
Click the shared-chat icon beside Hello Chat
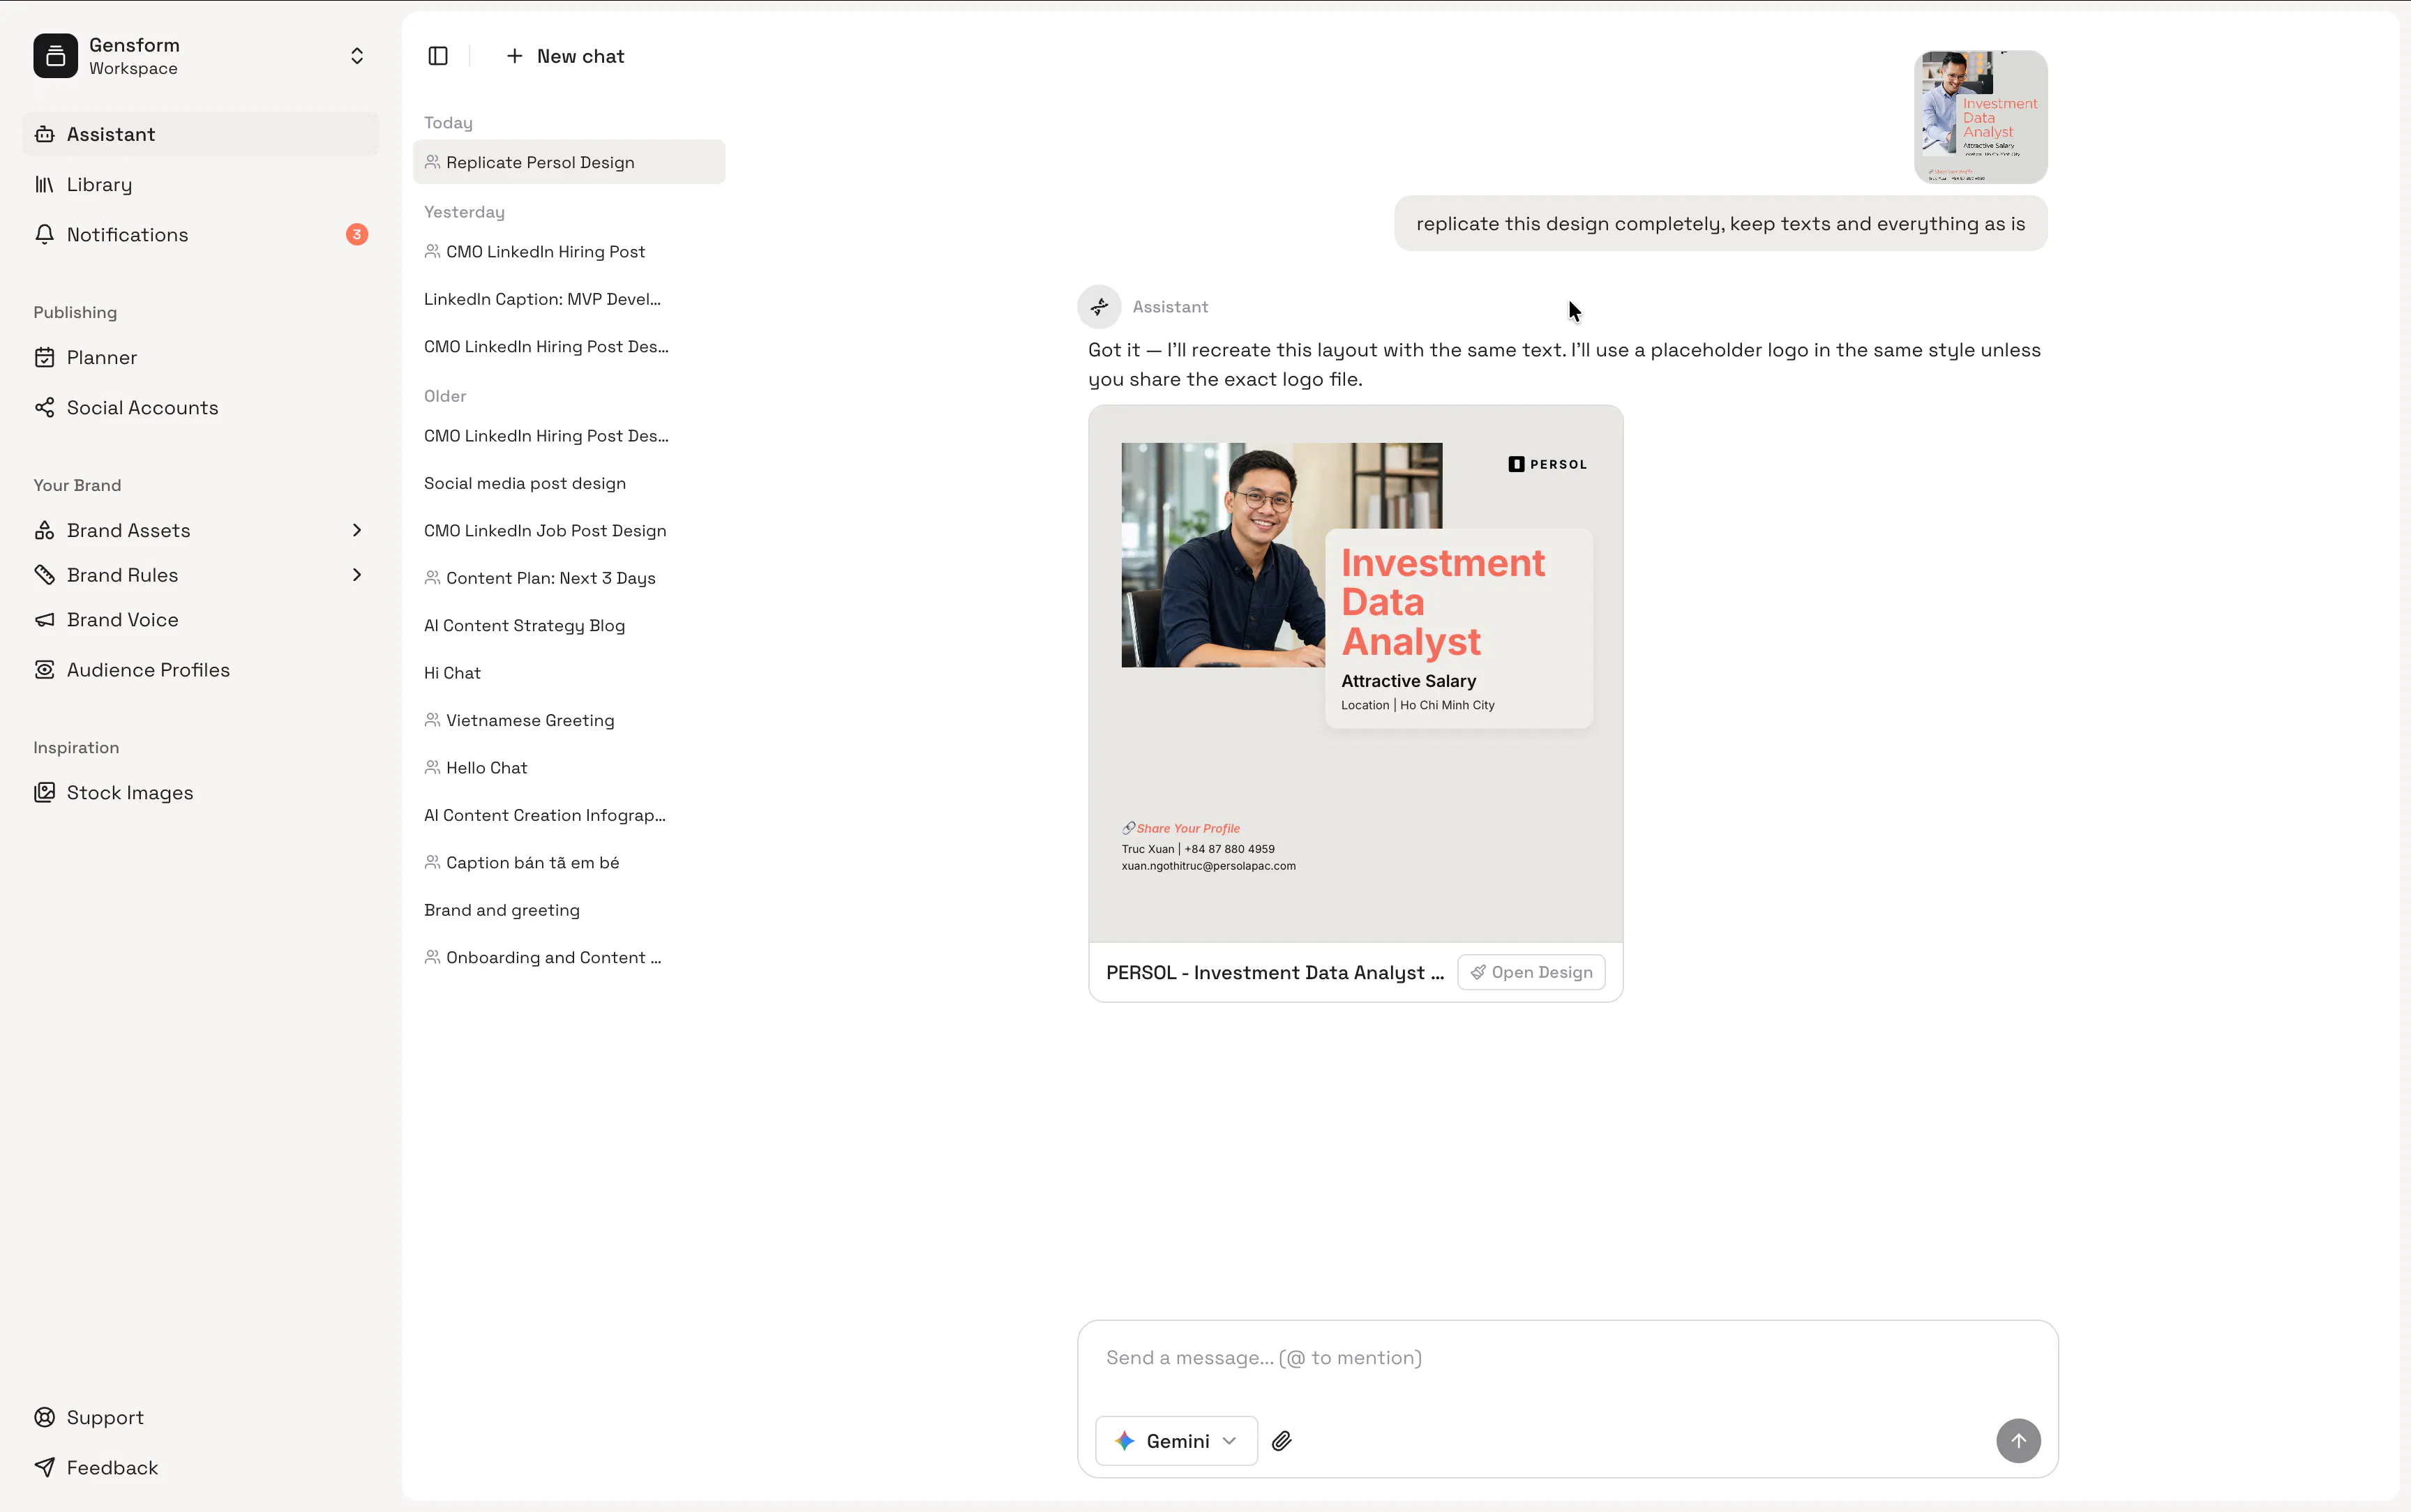tap(432, 768)
